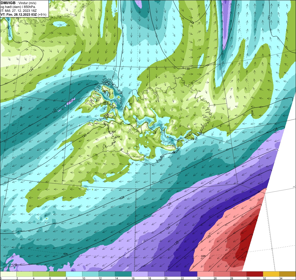Click the "DMI/IGB" title text
This screenshot has height=280, width=296.
[x=8, y=3]
